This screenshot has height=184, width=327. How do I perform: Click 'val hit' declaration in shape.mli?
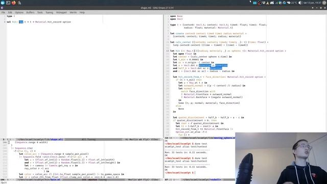39,22
